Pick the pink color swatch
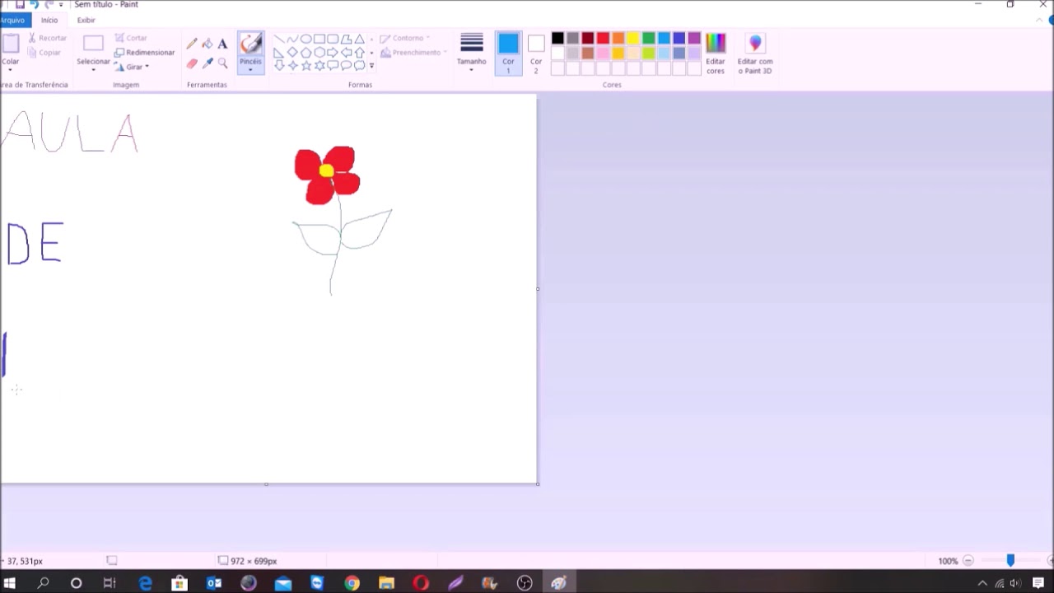Screen dimensions: 1054x593 [603, 54]
